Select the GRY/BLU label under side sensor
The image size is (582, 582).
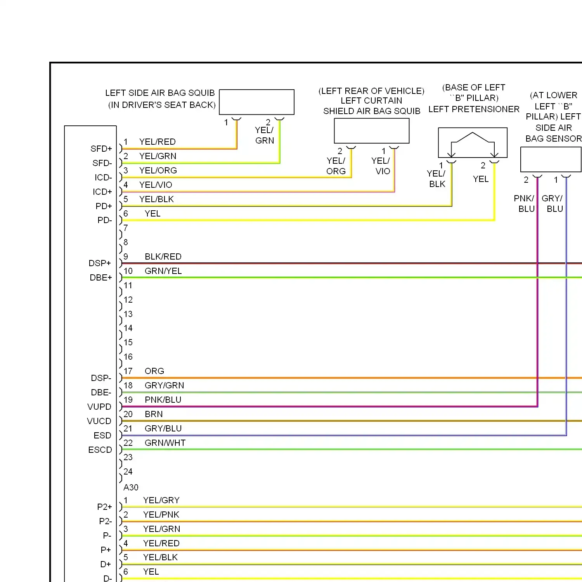tap(553, 204)
